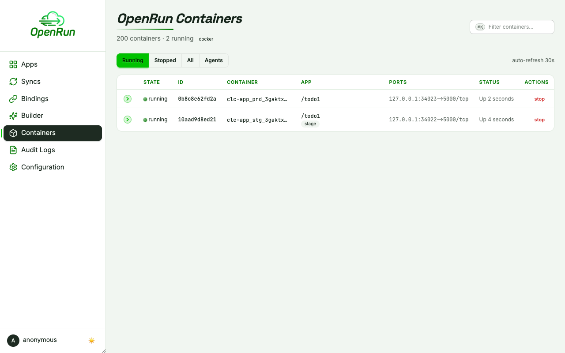Click port mapping 127.0.0.1:34022→5000/tcp

tap(429, 120)
